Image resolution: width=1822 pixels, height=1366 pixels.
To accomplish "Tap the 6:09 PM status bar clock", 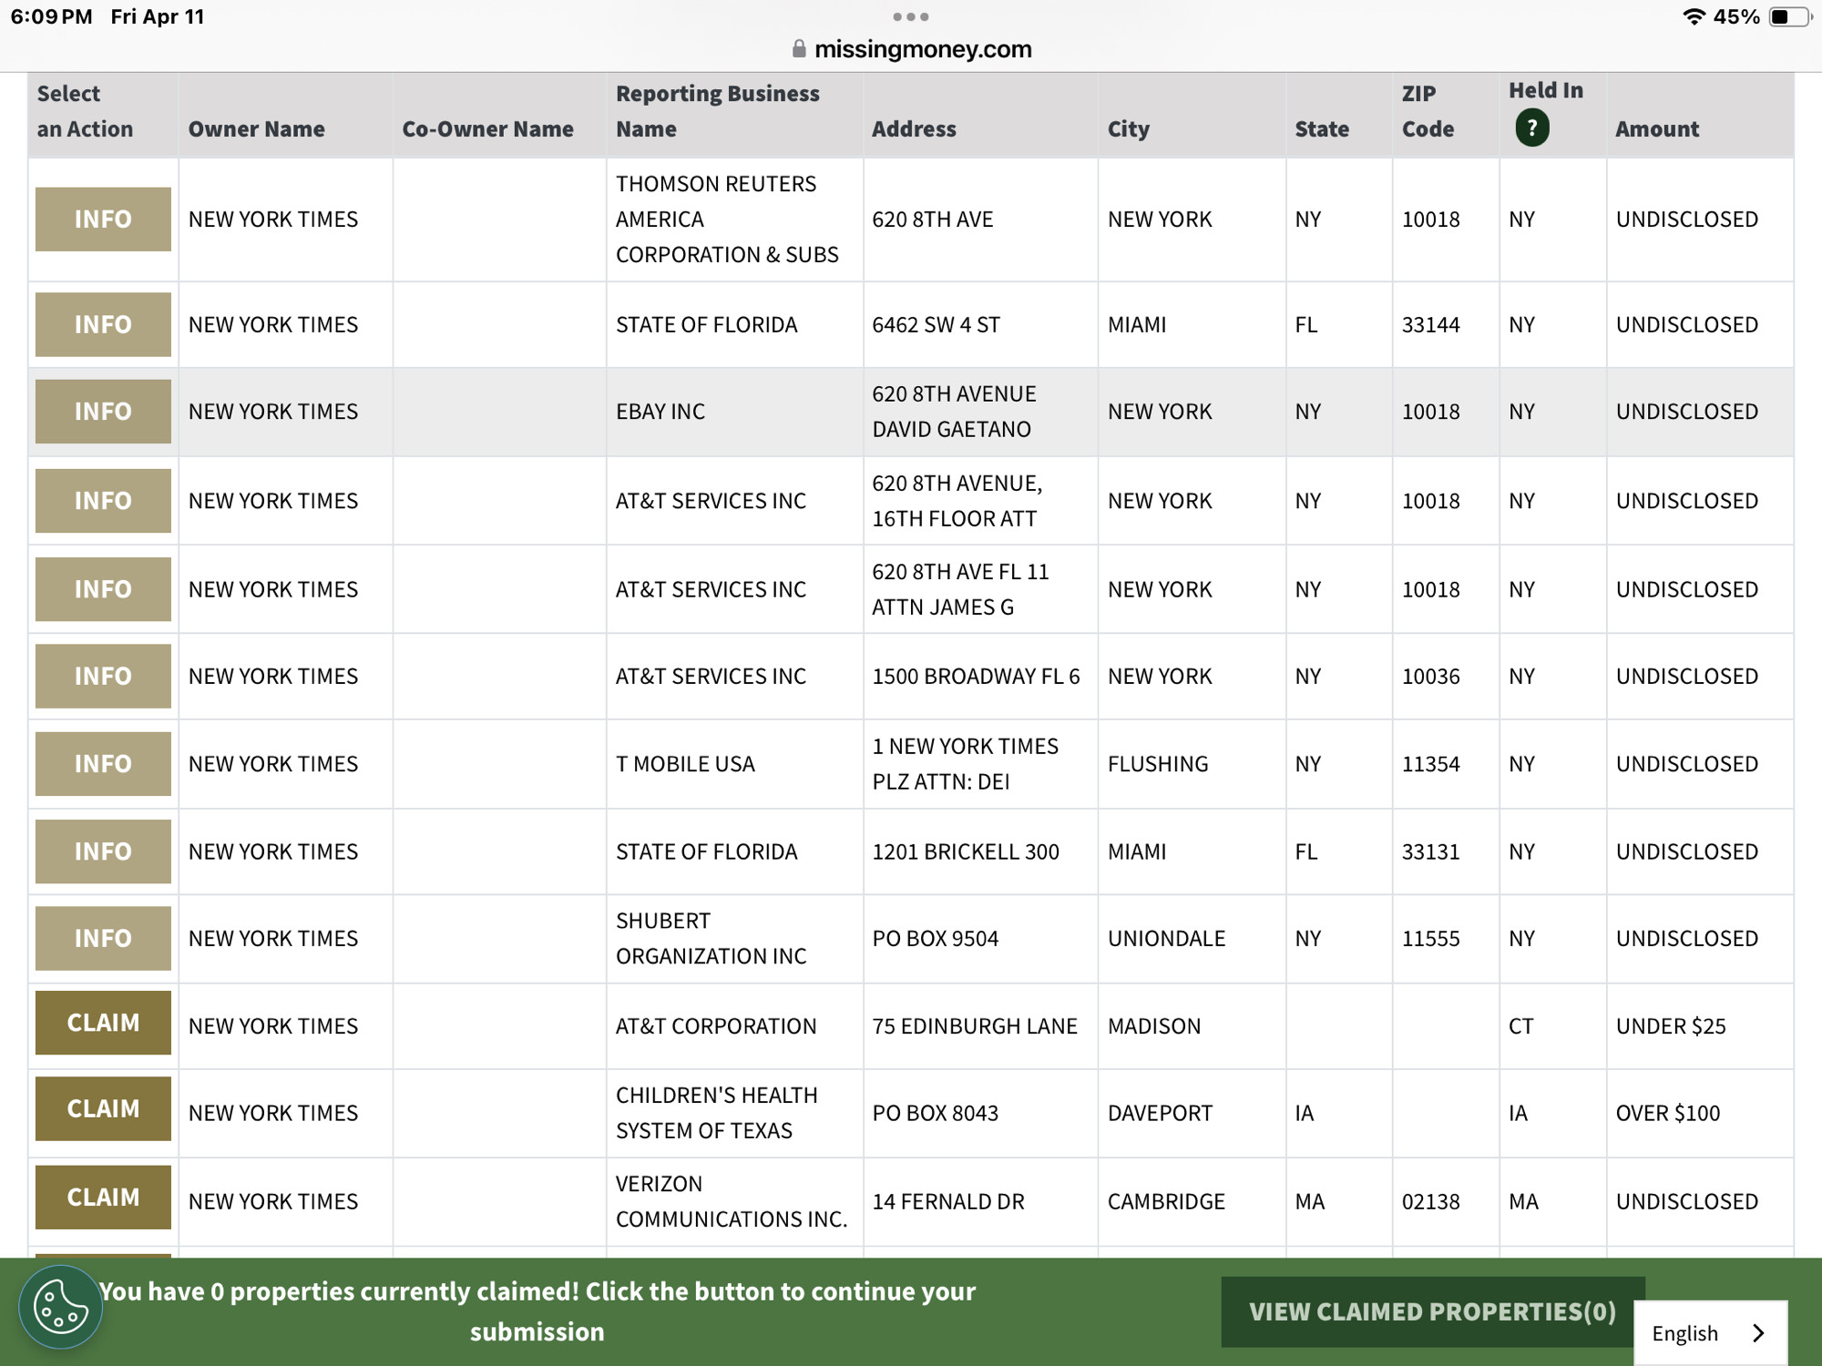I will pos(51,16).
